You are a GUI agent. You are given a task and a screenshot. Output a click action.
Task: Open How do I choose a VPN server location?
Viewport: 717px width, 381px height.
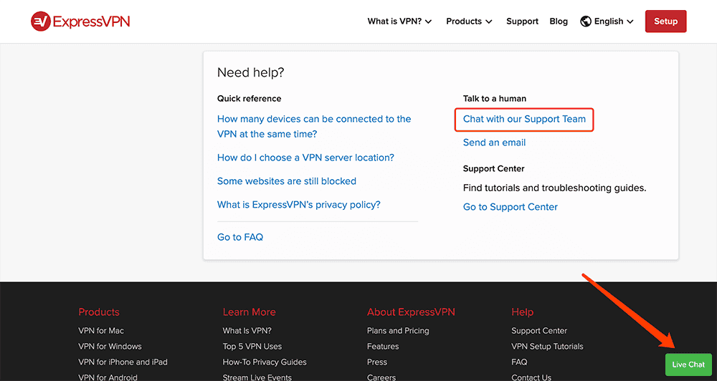pyautogui.click(x=305, y=158)
